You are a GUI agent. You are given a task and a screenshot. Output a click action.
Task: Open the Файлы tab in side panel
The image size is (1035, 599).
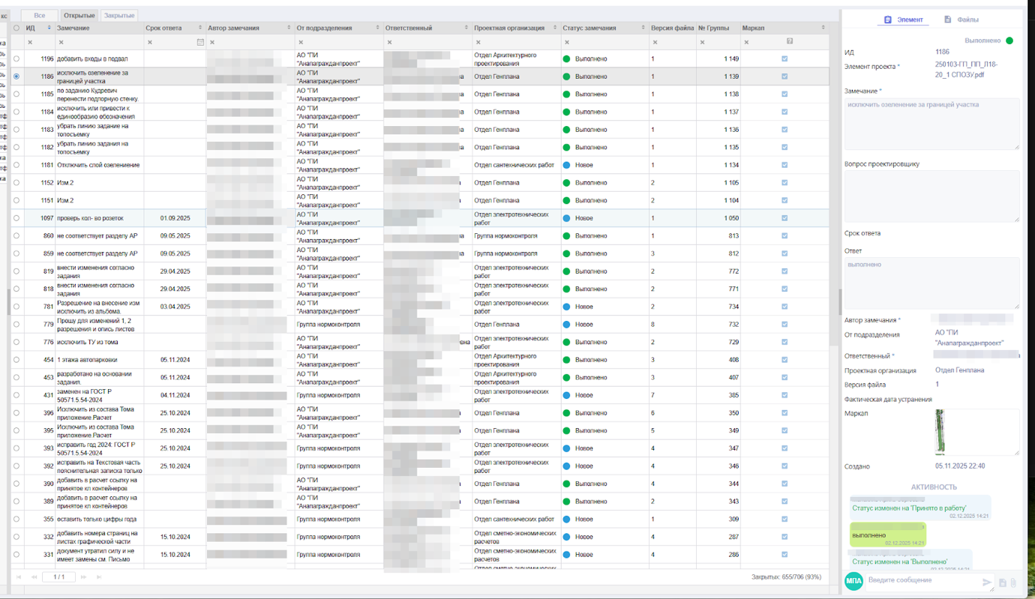[961, 19]
